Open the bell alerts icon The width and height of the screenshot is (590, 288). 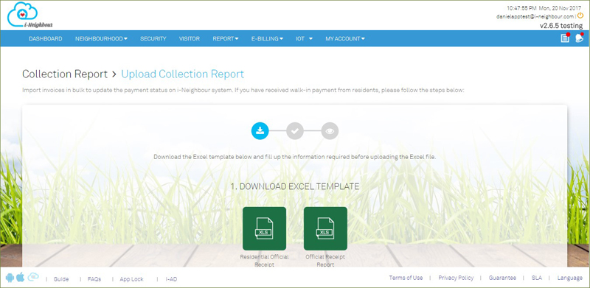click(x=579, y=38)
